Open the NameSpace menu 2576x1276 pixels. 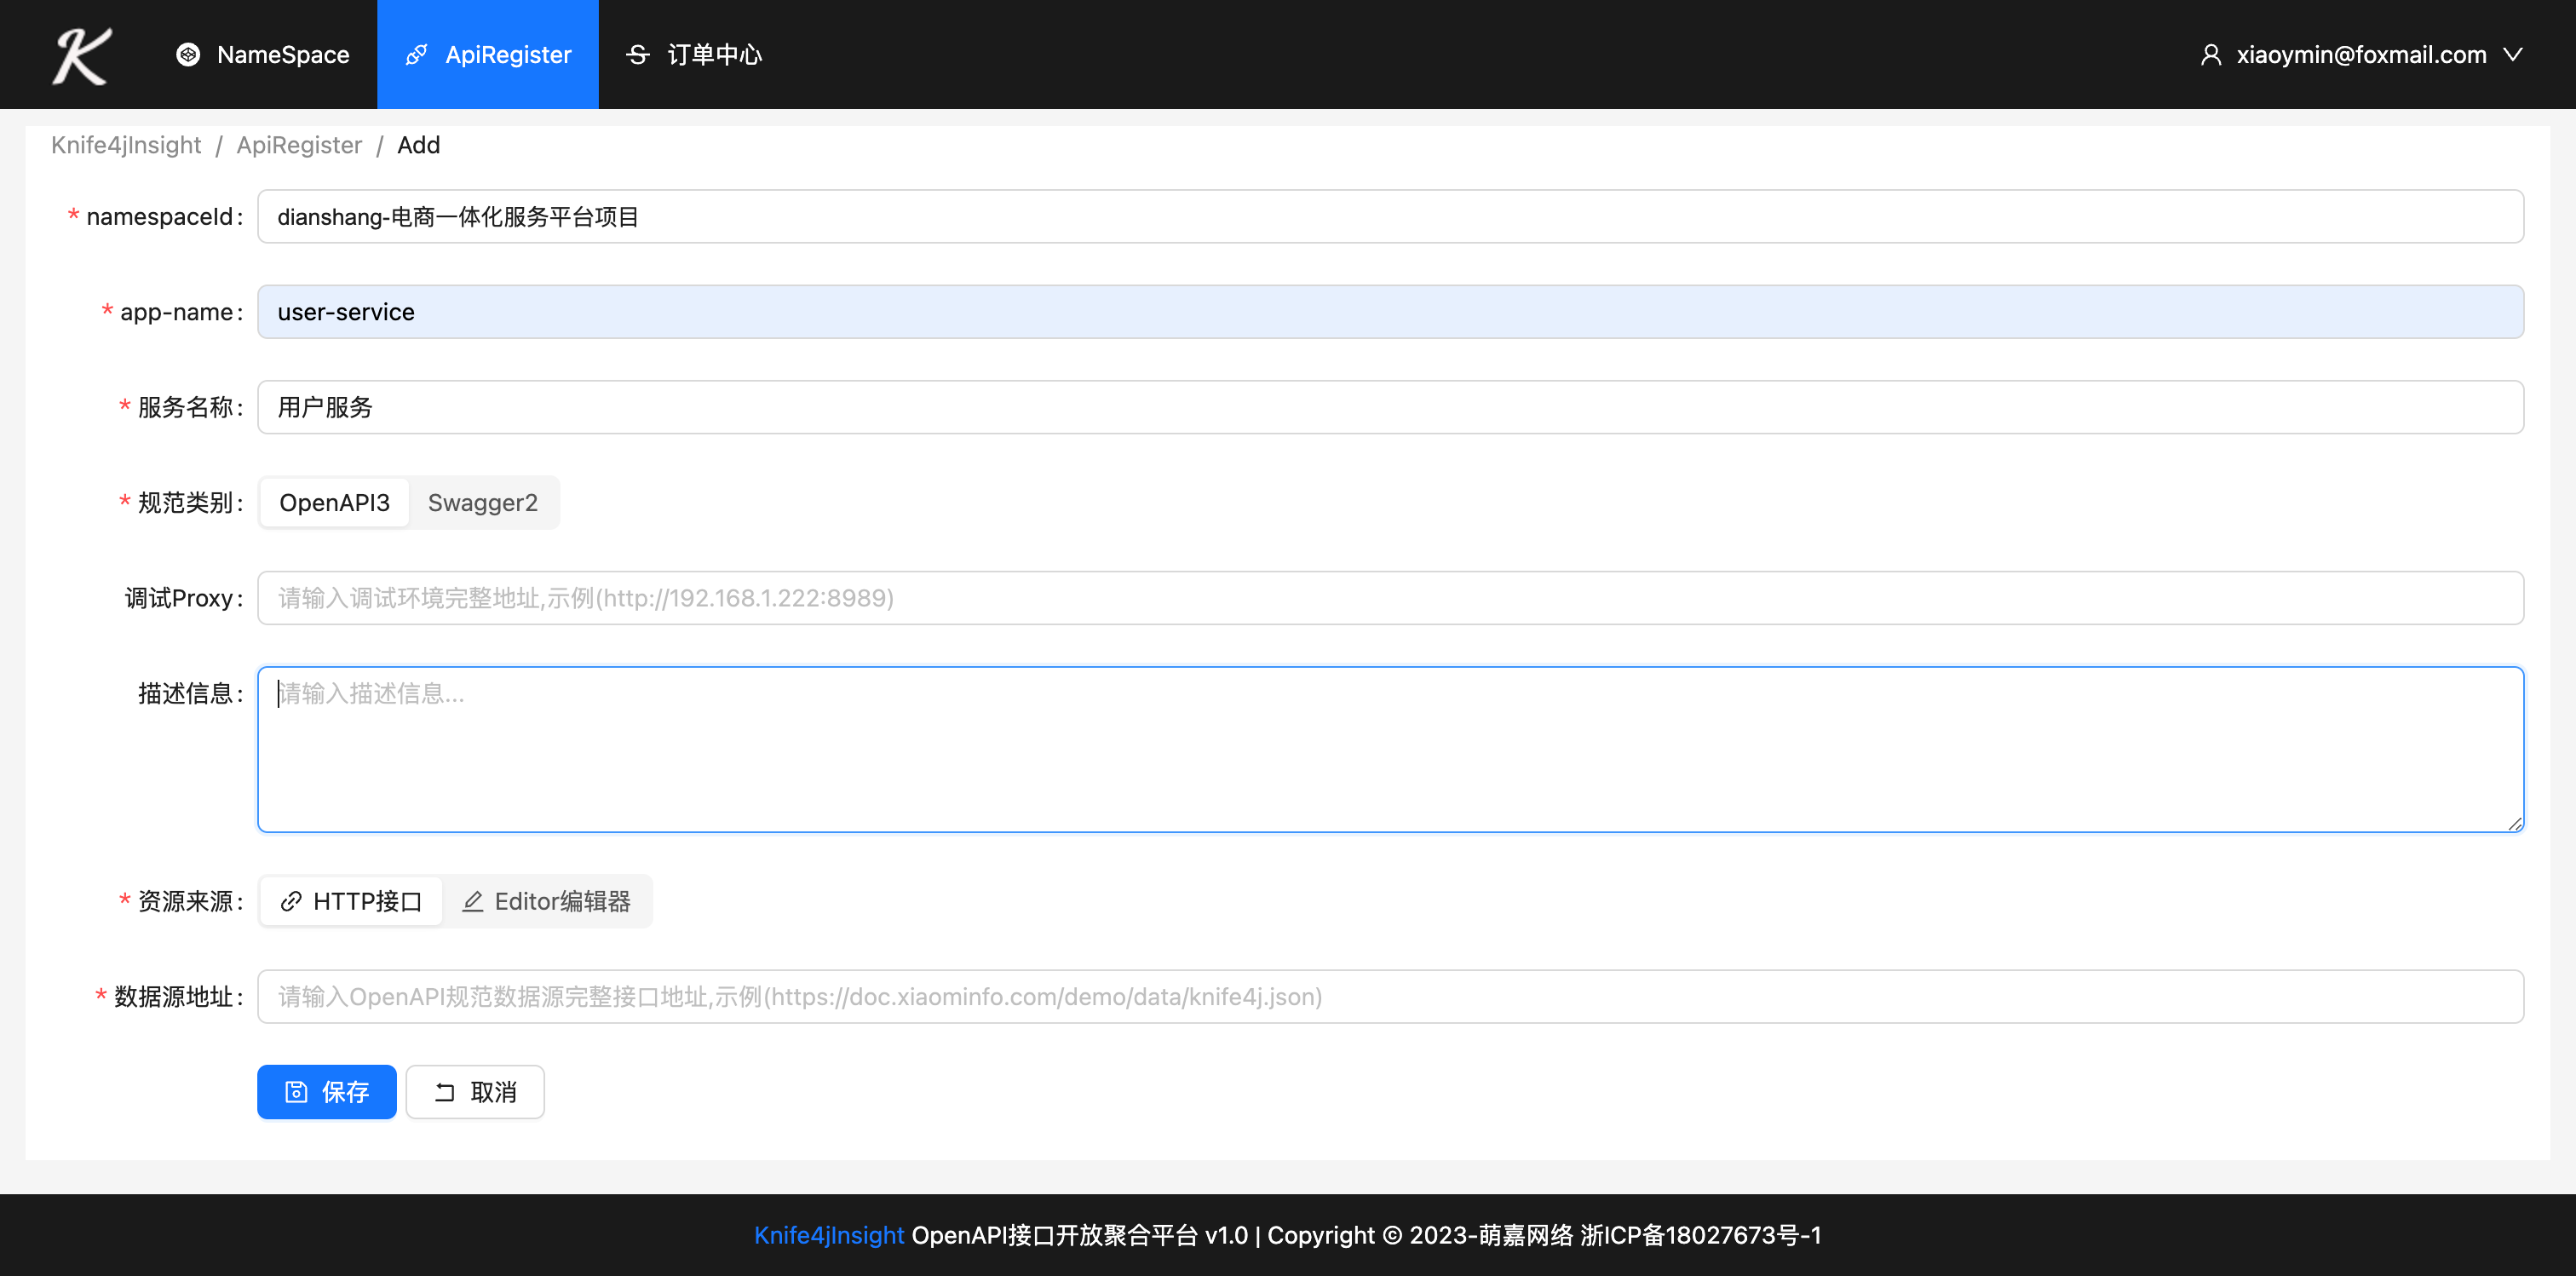(x=263, y=54)
